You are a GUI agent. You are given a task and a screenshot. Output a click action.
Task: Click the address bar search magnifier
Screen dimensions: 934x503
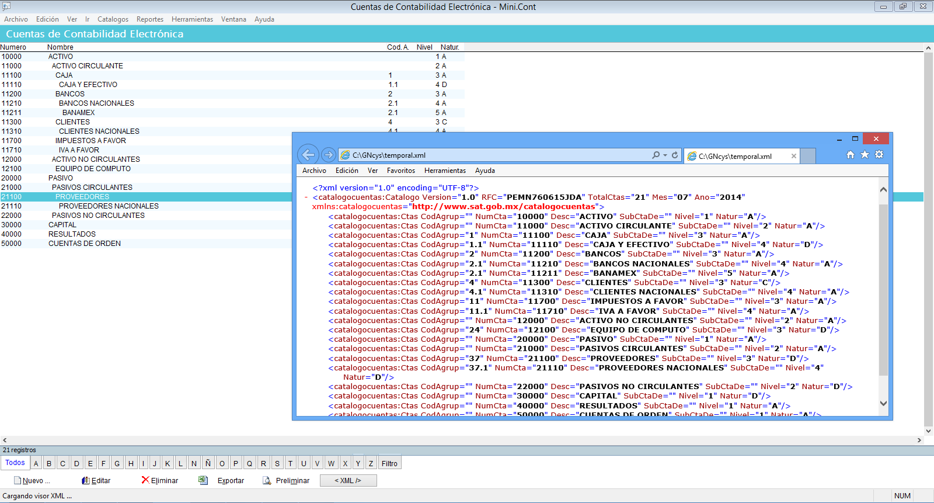coord(656,155)
